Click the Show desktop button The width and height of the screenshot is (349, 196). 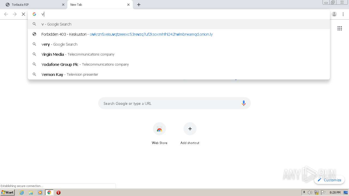pyautogui.click(x=346, y=192)
